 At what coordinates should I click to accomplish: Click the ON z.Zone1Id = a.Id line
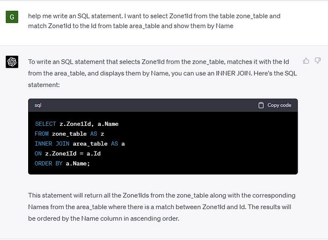(67, 153)
